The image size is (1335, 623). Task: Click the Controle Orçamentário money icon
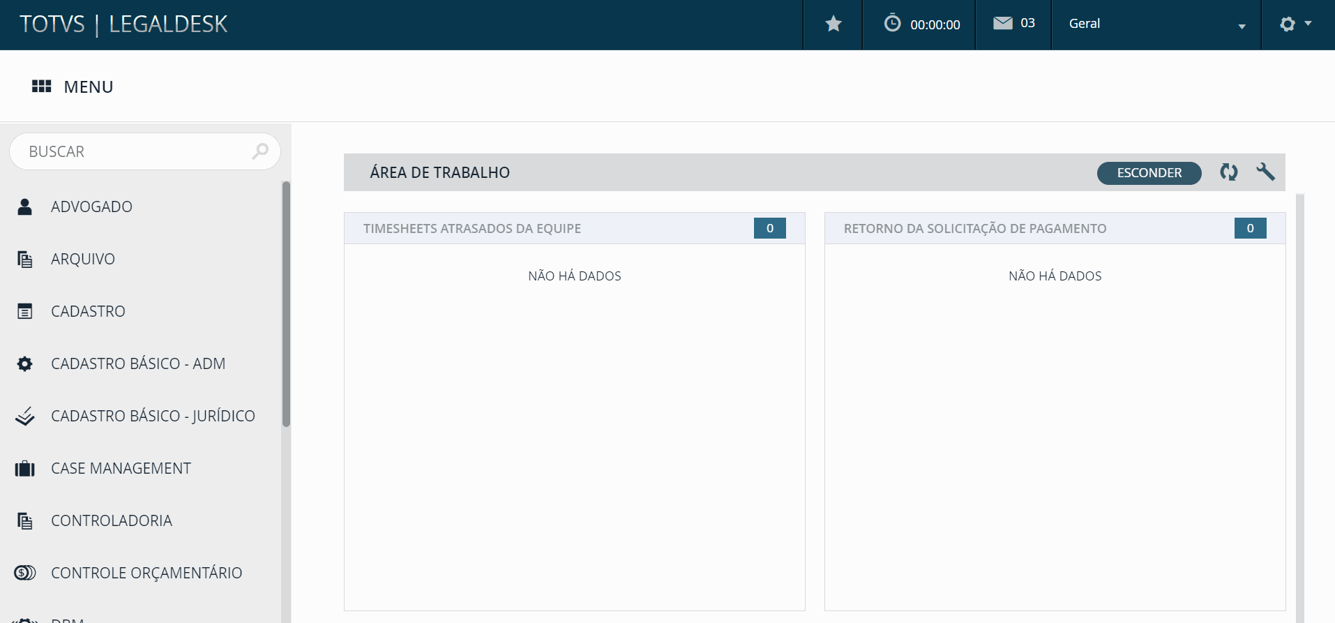point(24,573)
